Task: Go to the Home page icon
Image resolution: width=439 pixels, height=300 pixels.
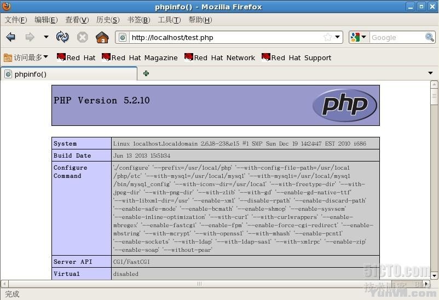Action: 102,37
